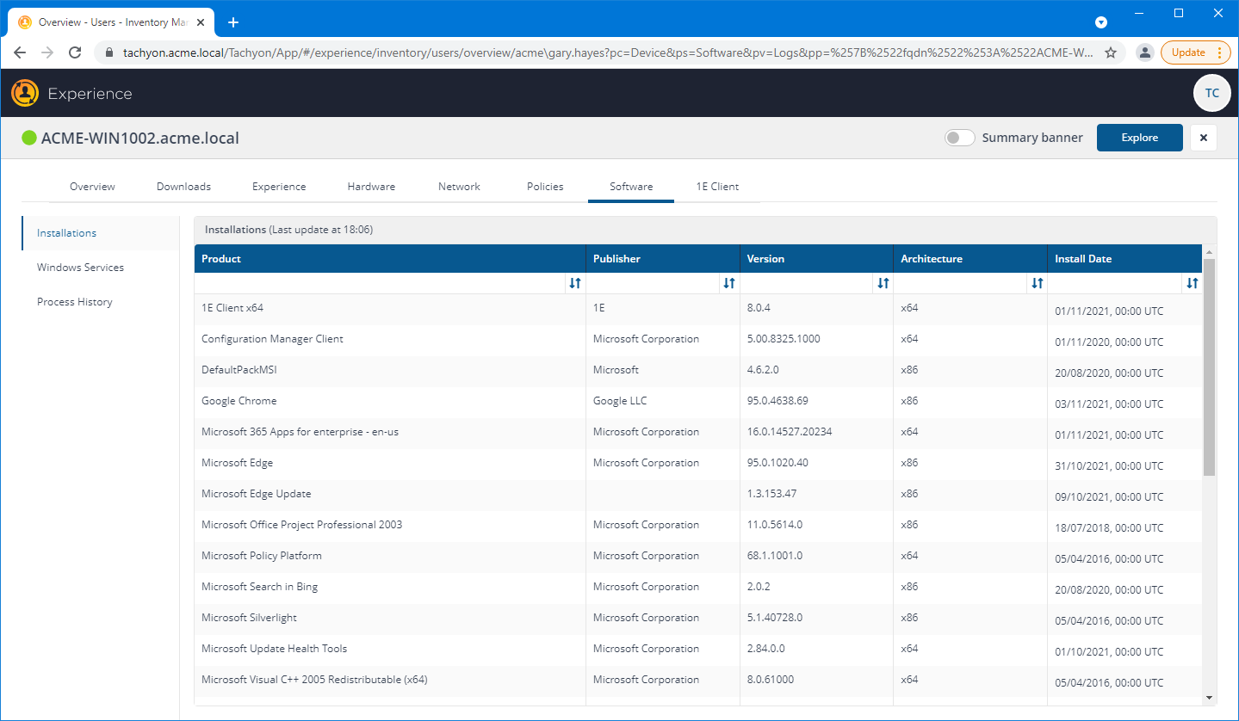Screen dimensions: 1239x721
Task: Click the scrollbar up arrow
Action: pyautogui.click(x=1210, y=252)
